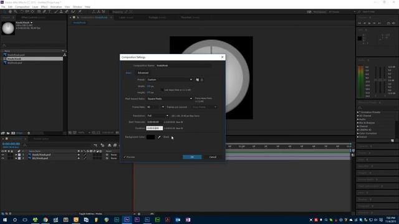The height and width of the screenshot is (224, 399).
Task: Expand Blur & Sharpen effects category
Action: (x=358, y=123)
